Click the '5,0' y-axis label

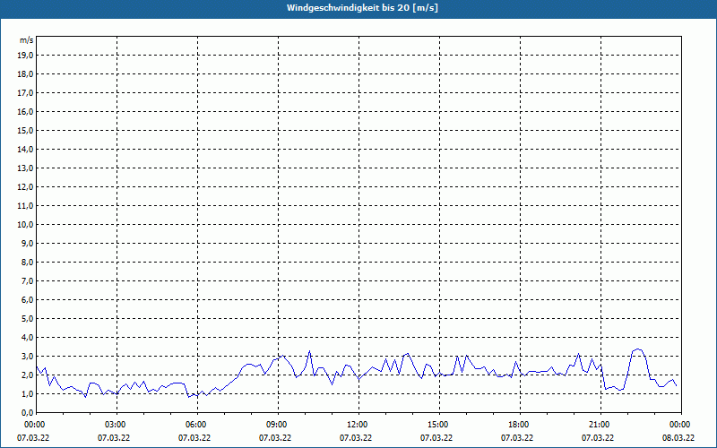(27, 319)
